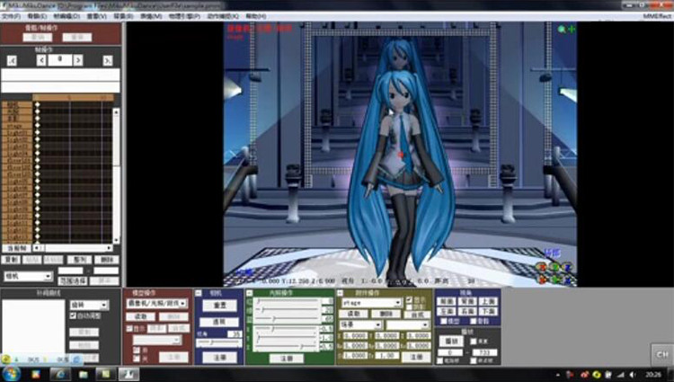Click the 范围选择 range select button

click(x=72, y=281)
